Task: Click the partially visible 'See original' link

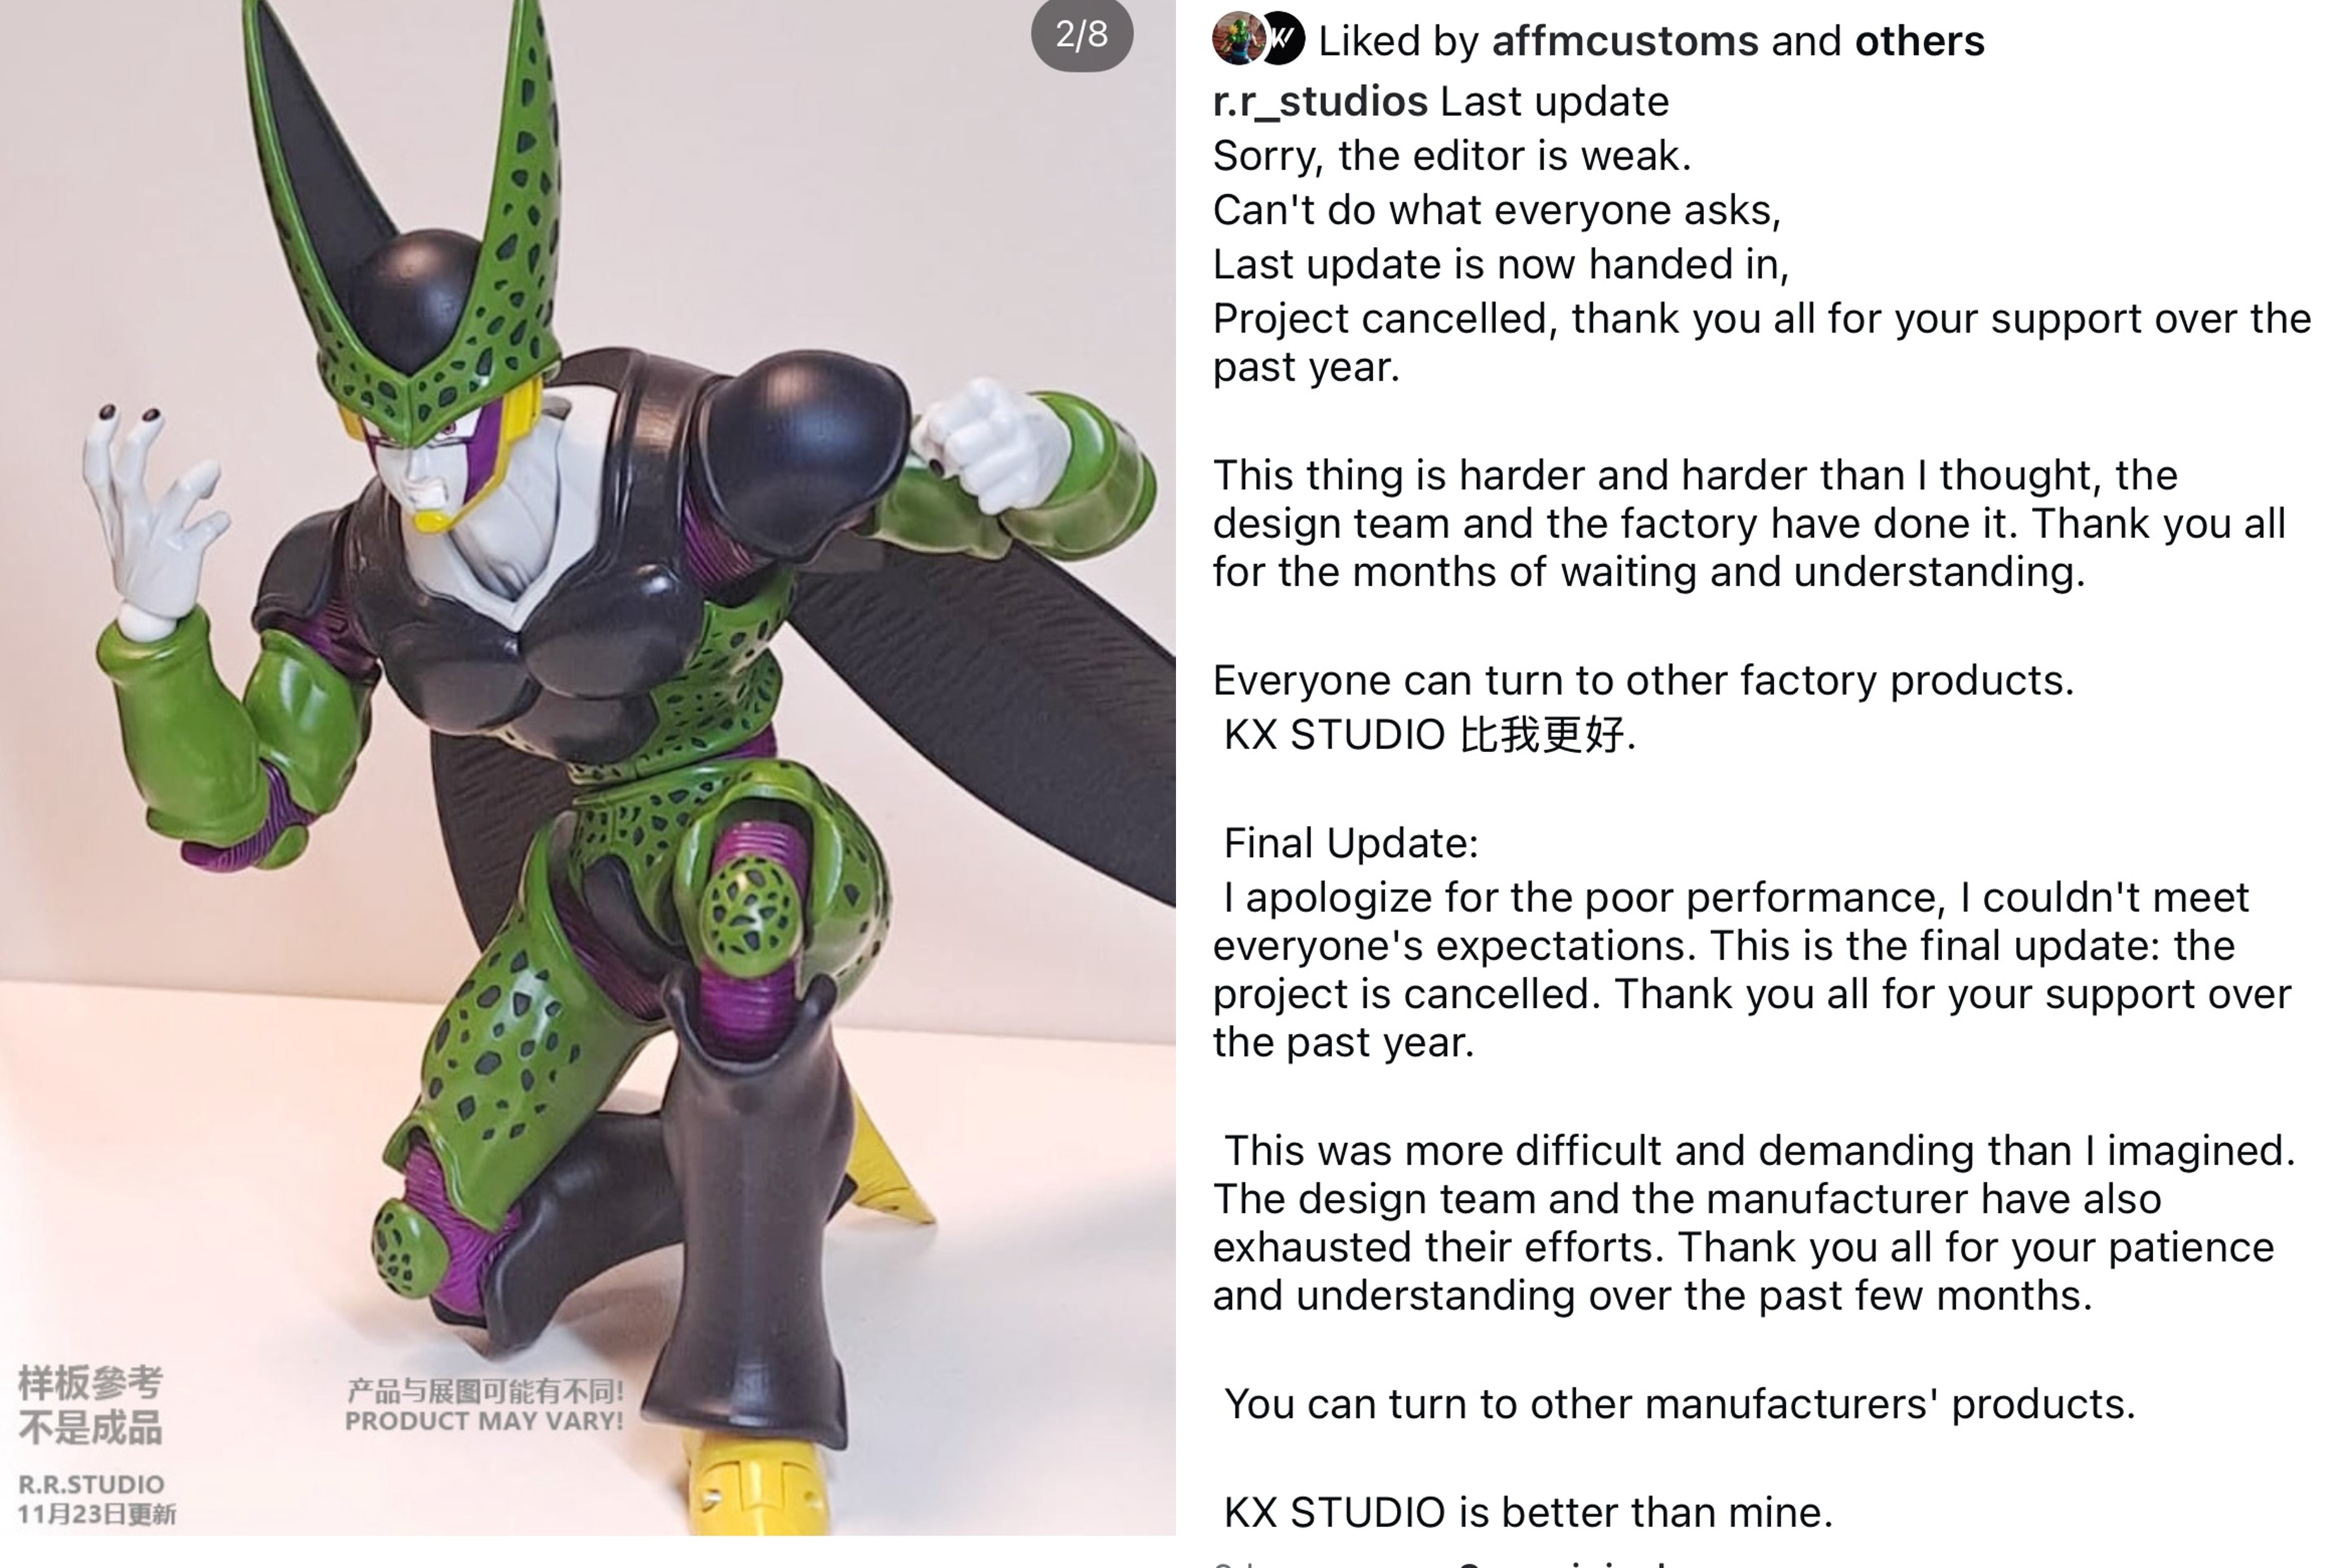Action: tap(1560, 1562)
